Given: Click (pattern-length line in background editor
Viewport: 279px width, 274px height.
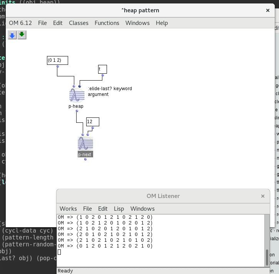Looking at the screenshot, I should click(27, 238).
